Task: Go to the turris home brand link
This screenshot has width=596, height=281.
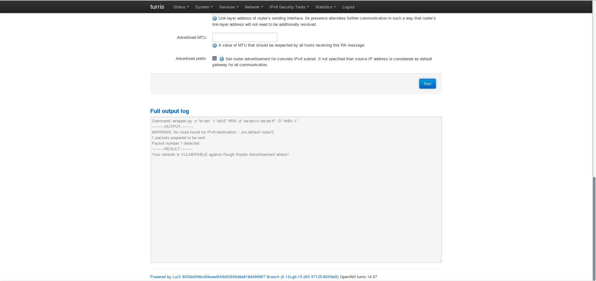Action: click(x=157, y=7)
